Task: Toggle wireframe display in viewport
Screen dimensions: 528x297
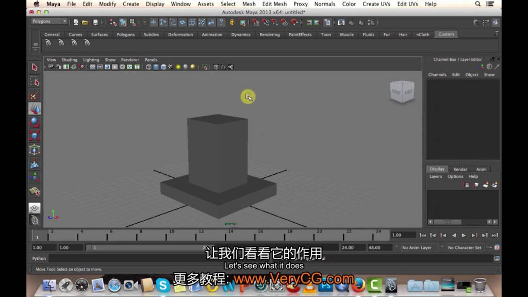Action: tap(148, 67)
